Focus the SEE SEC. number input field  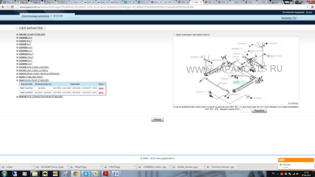[x=246, y=111]
